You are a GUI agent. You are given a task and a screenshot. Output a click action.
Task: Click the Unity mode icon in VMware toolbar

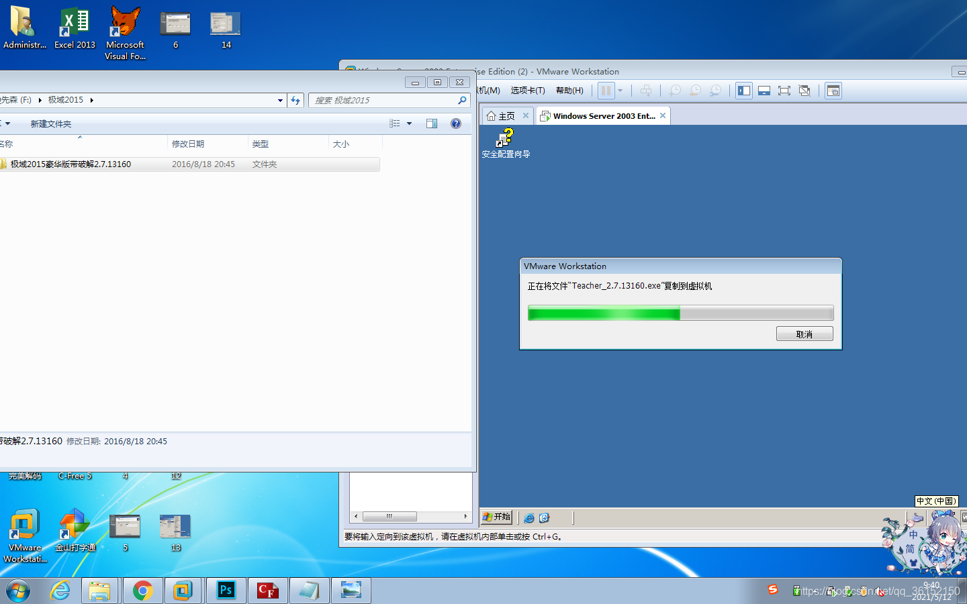tap(804, 91)
